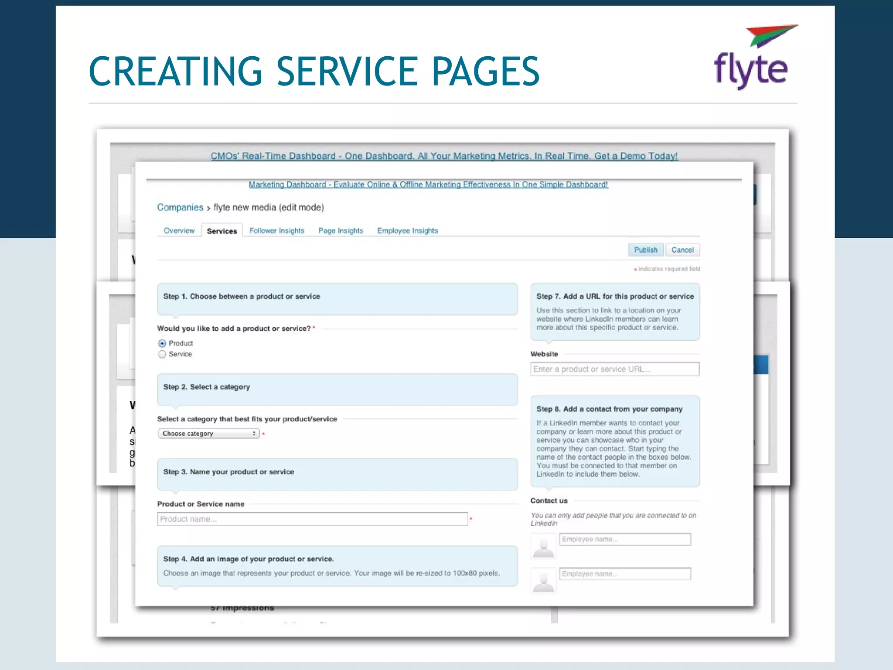Click the Product name input field
893x670 pixels.
click(x=312, y=519)
